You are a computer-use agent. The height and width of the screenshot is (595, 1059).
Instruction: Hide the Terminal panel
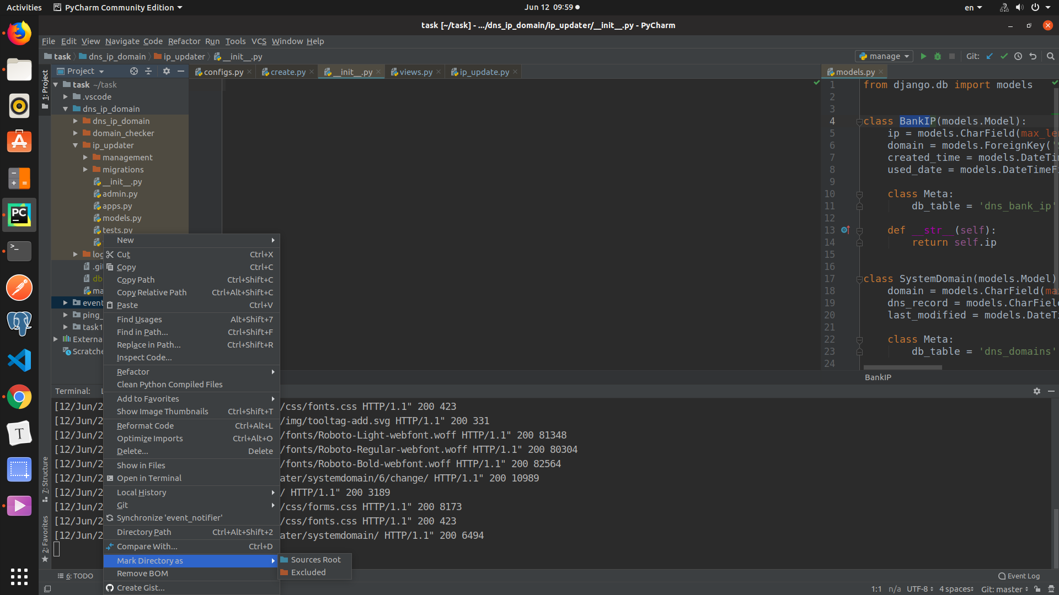pos(1051,391)
